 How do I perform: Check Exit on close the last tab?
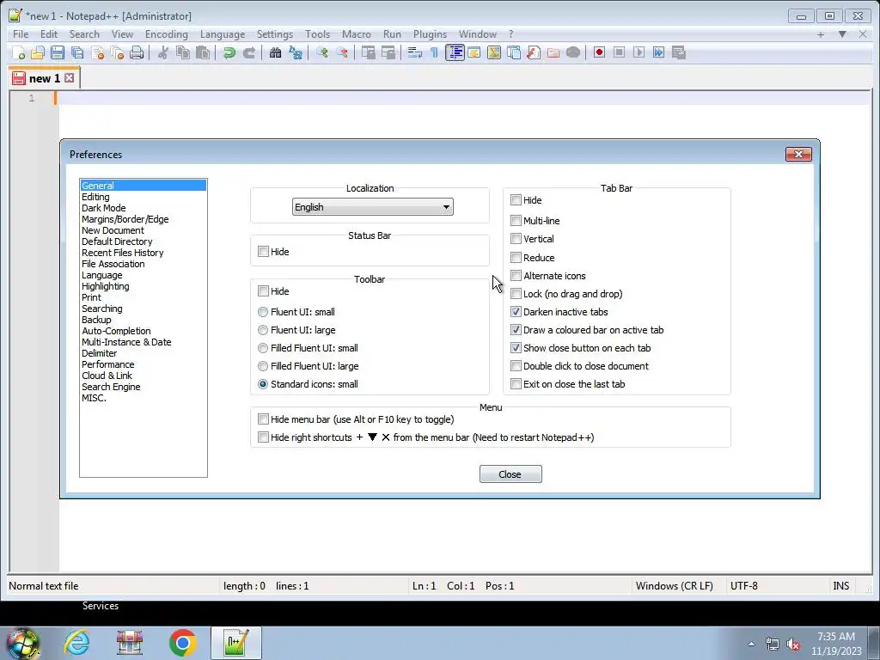tap(516, 384)
